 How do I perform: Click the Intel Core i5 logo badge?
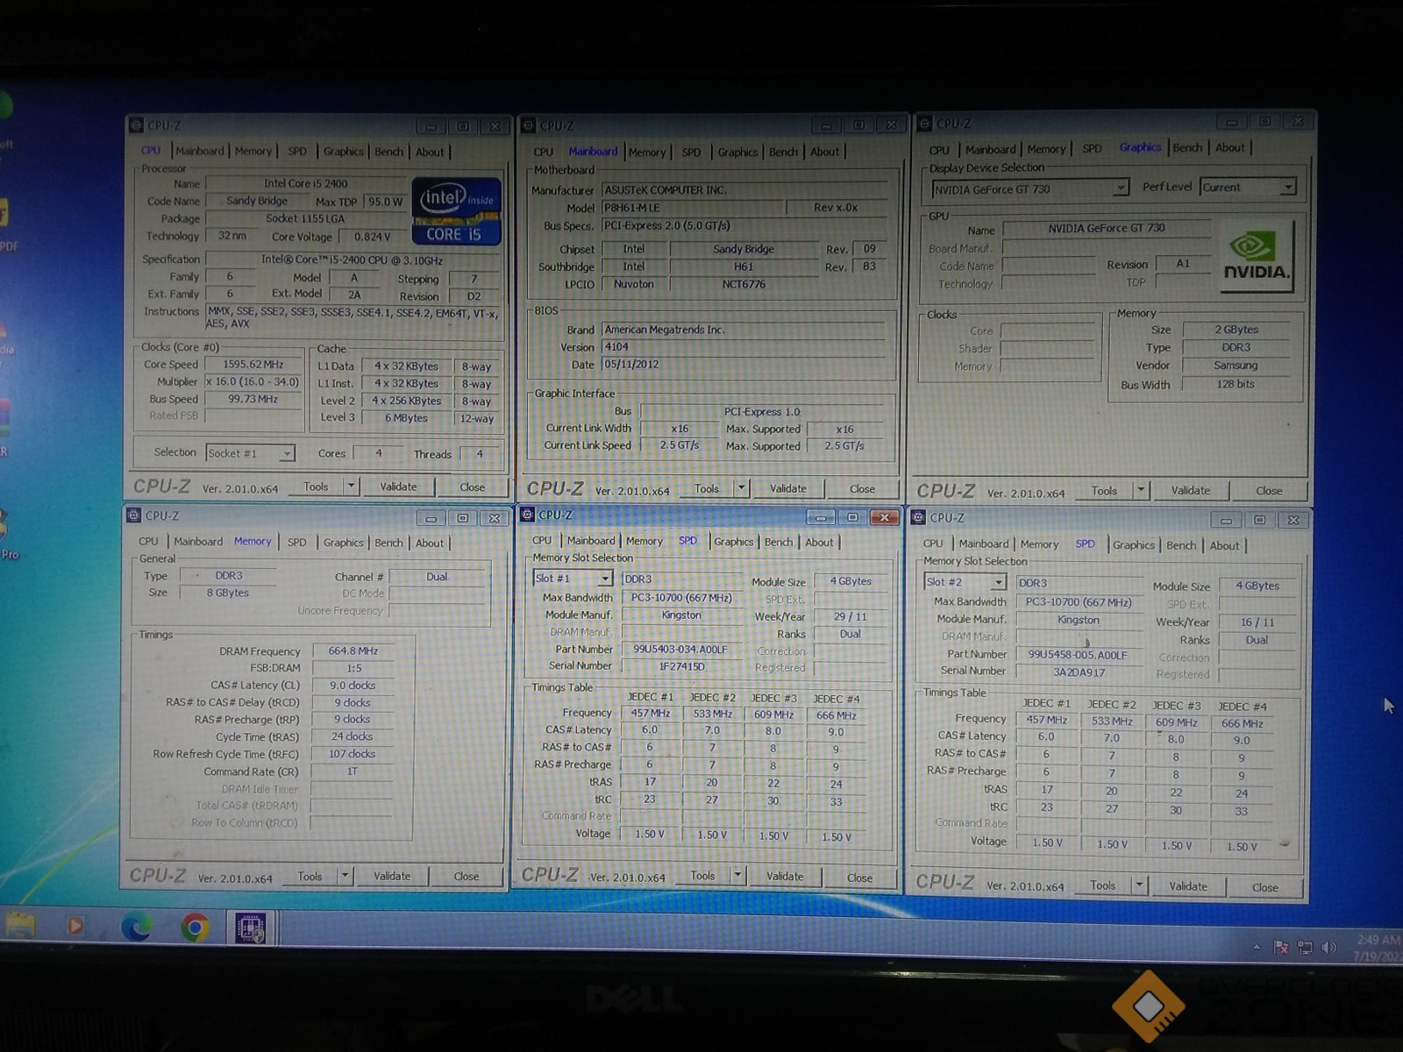tap(457, 210)
